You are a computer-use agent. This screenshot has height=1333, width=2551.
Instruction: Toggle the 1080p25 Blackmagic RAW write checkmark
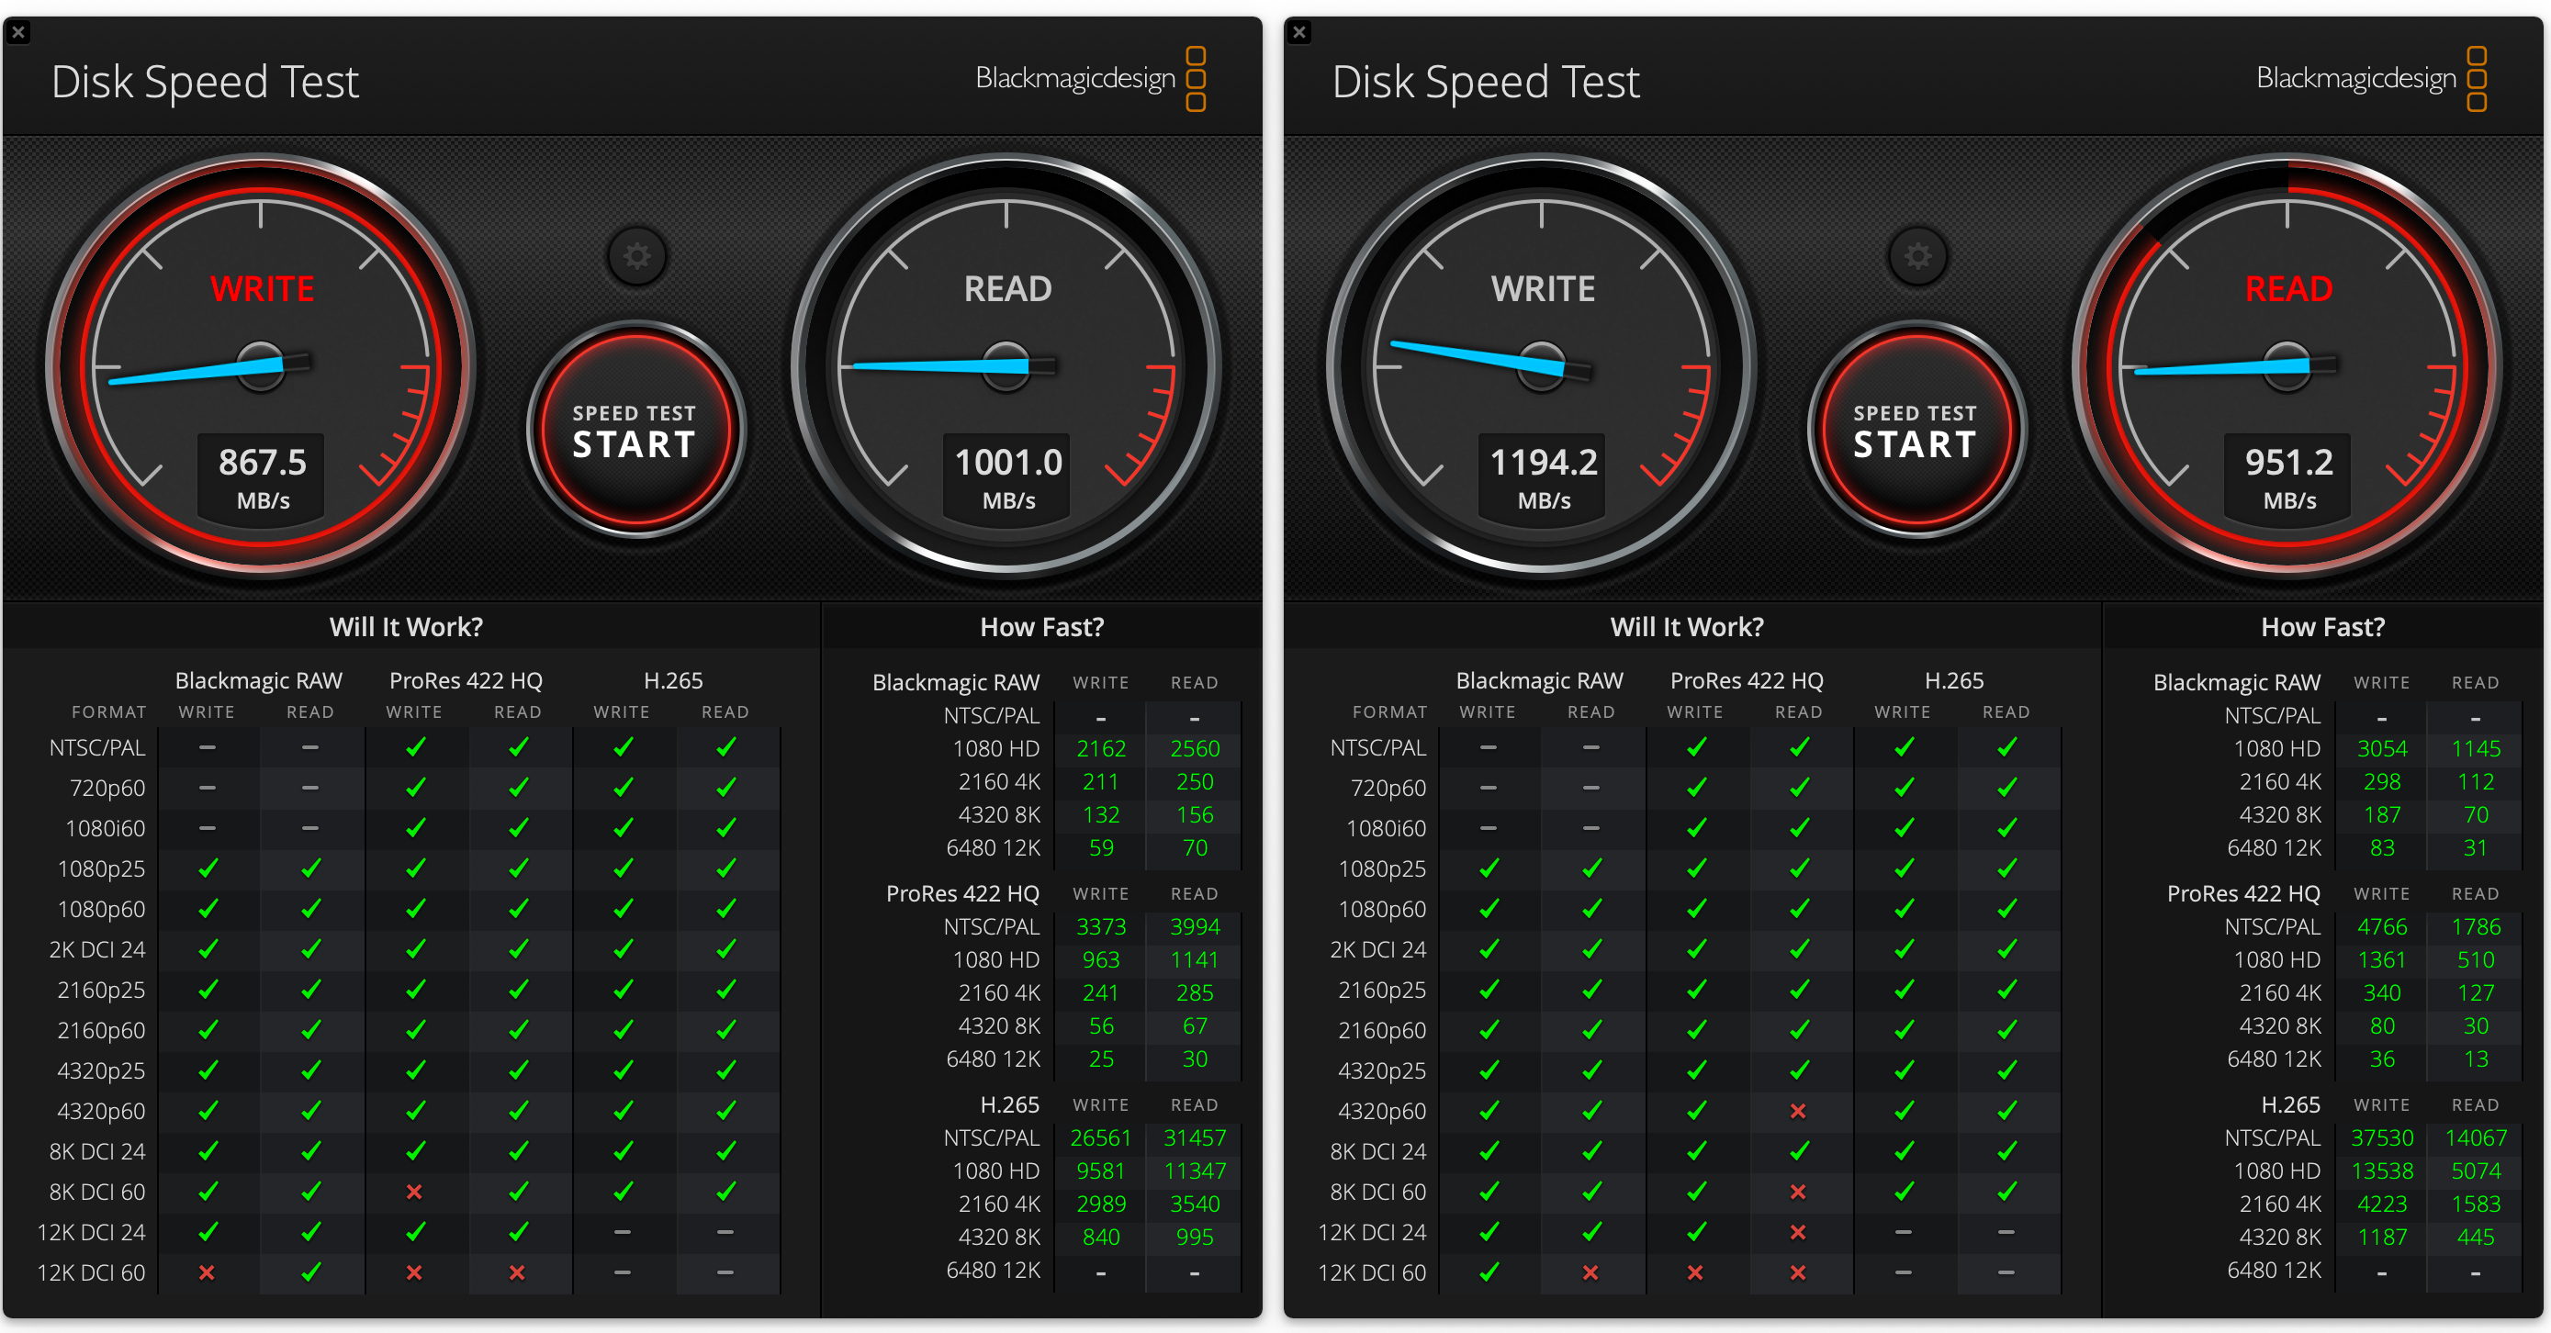pos(207,868)
